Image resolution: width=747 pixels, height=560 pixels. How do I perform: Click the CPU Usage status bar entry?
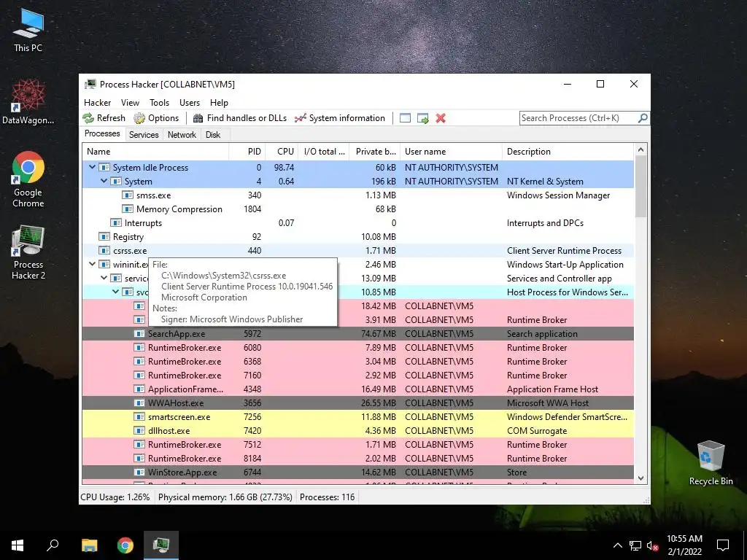coord(115,497)
